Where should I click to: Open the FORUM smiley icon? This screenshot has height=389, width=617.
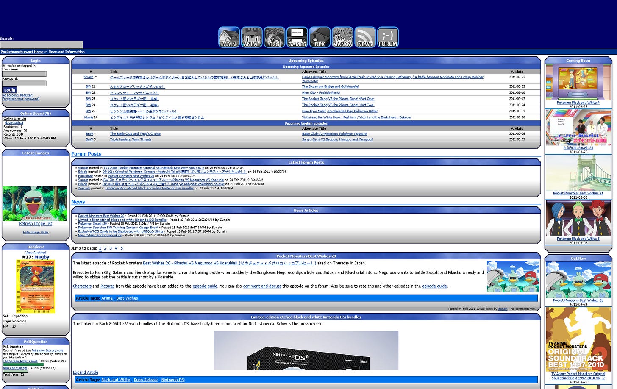coord(388,37)
